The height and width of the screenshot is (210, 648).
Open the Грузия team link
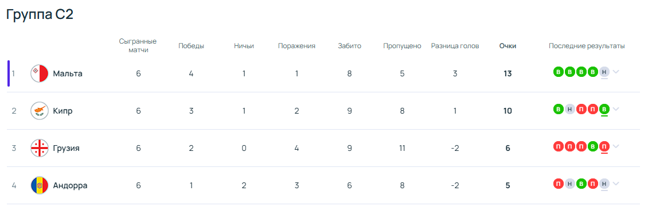click(66, 148)
